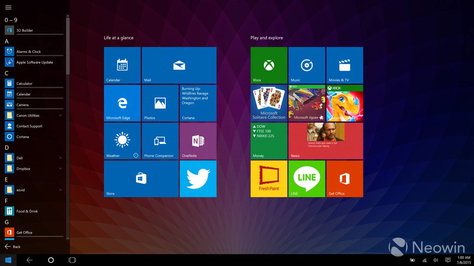The image size is (474, 266).
Task: Open Task View on the taskbar
Action: pos(72,260)
